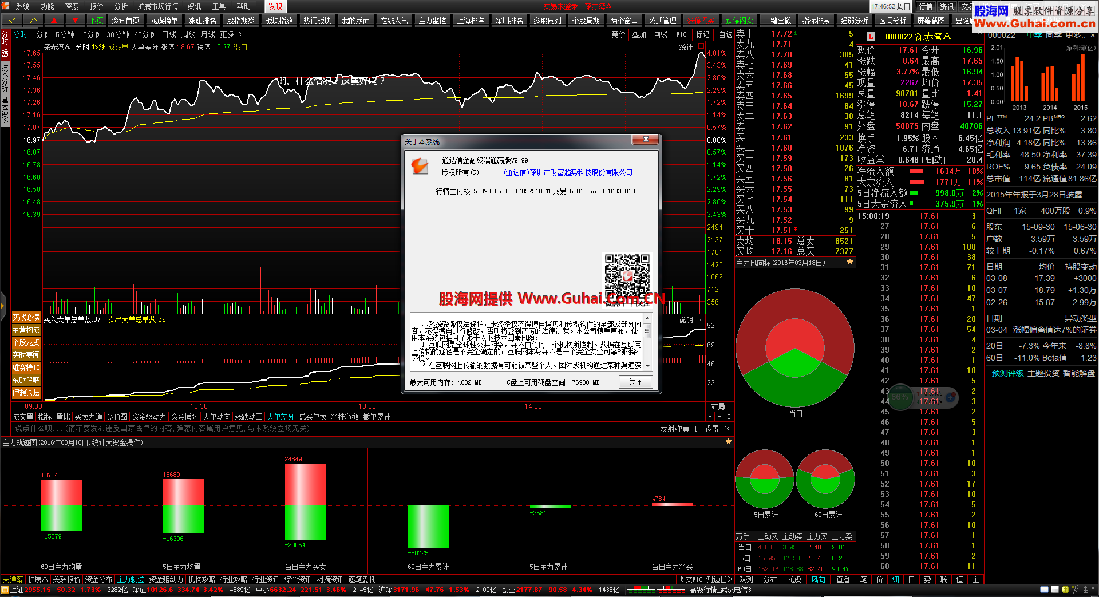Click the yellow note icon in status bar
Screen dimensions: 1099x597
click(1045, 590)
